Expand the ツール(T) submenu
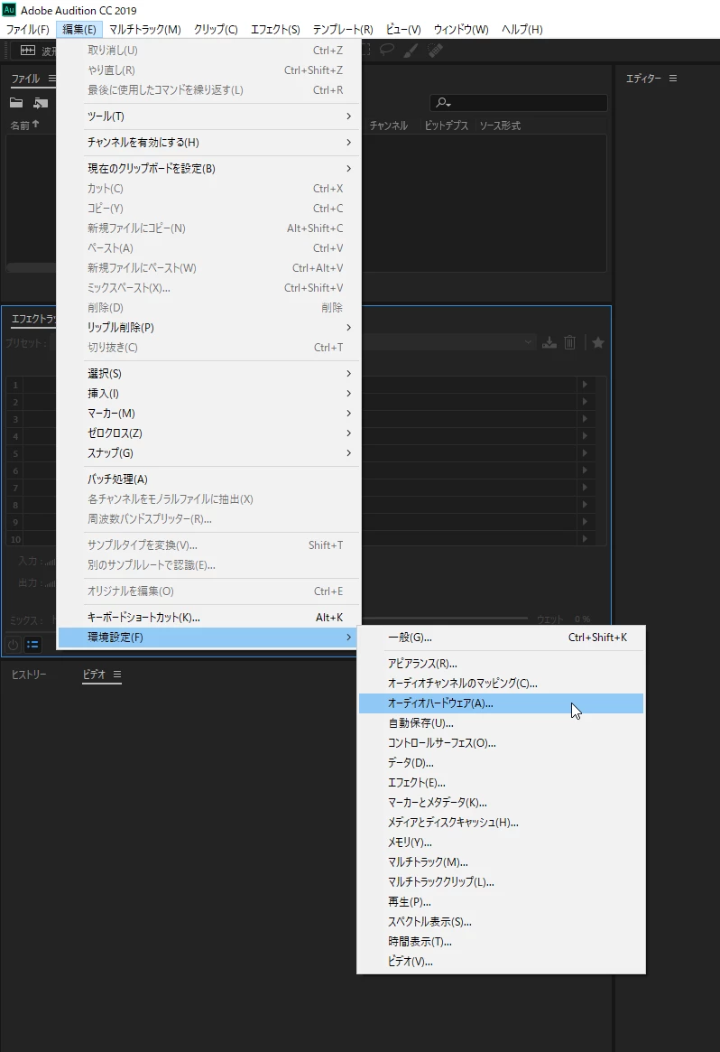 [208, 116]
